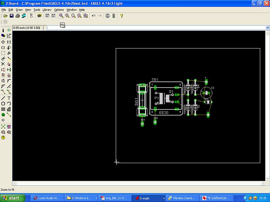Select the Smash tool
The width and height of the screenshot is (270, 202).
pyautogui.click(x=3, y=81)
